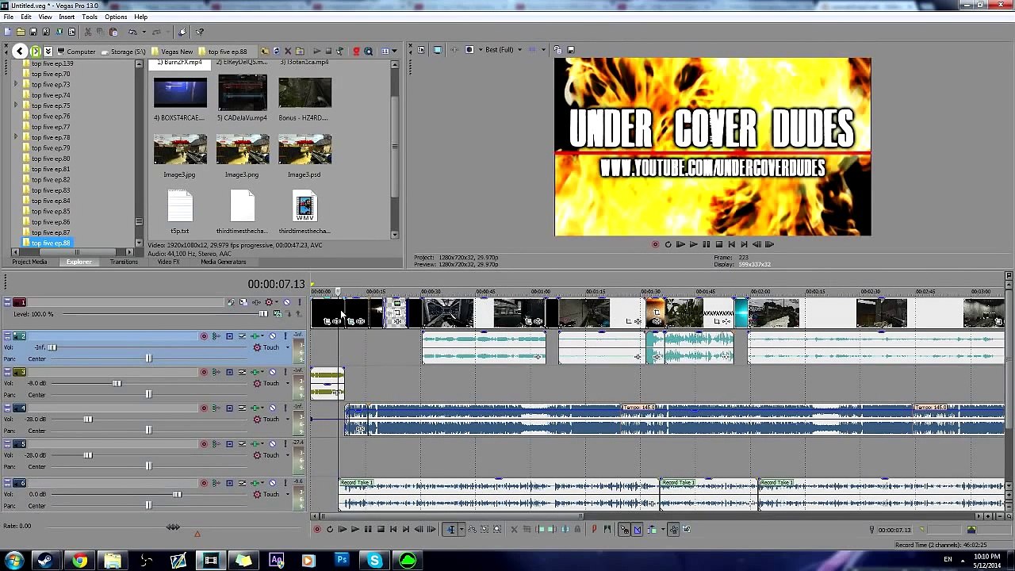This screenshot has height=571, width=1015.
Task: Arm audio track 4 for recording
Action: 204,408
